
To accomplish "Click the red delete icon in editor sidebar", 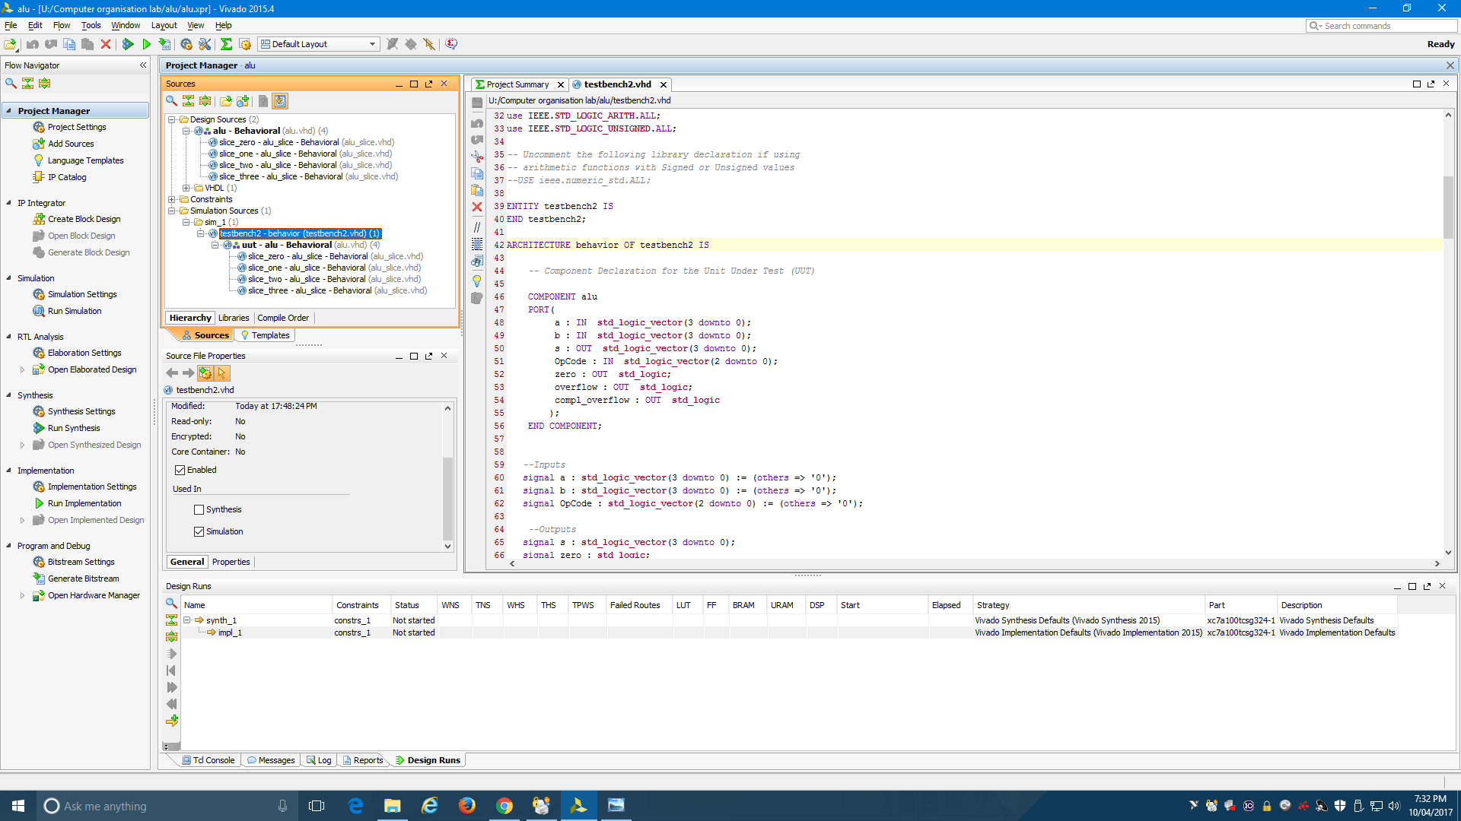I will (477, 207).
